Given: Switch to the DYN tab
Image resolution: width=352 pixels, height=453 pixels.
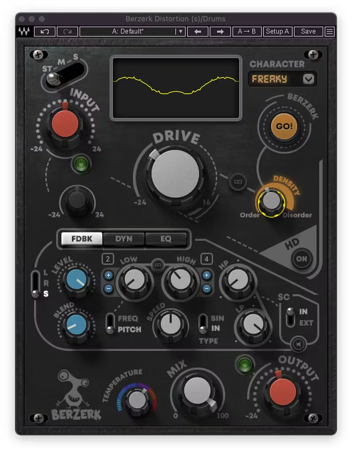Looking at the screenshot, I should (x=124, y=239).
